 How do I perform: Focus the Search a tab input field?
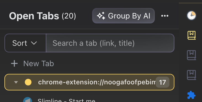tap(110, 43)
